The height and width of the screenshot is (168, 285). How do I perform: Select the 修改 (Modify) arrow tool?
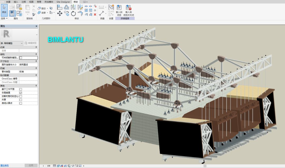click(4, 10)
